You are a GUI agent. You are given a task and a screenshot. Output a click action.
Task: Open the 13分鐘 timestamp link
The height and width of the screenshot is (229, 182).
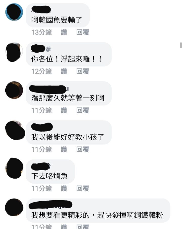(x=42, y=32)
